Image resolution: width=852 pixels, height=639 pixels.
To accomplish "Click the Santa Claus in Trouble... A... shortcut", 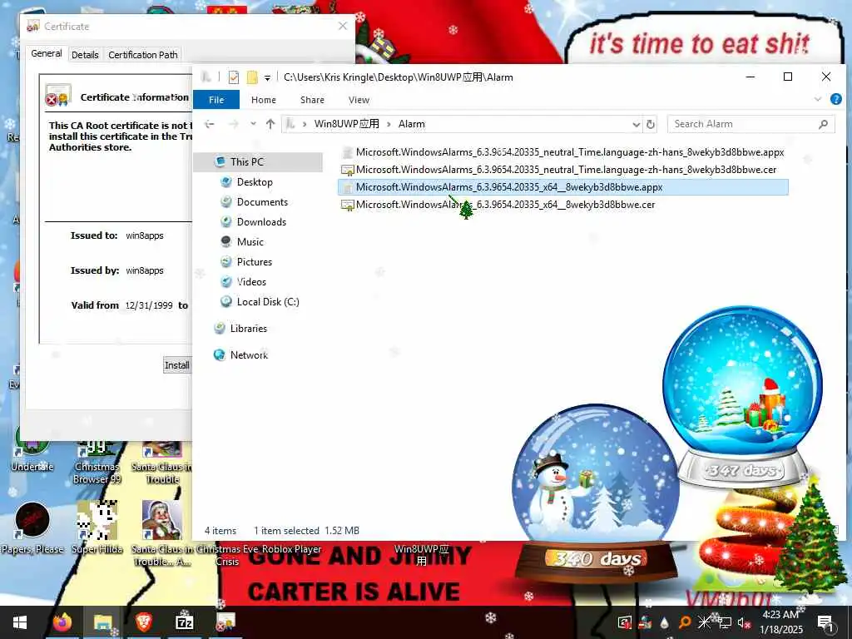I will (162, 532).
